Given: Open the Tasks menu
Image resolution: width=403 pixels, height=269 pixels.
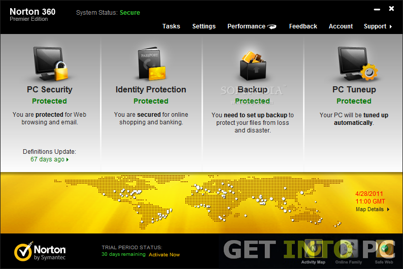Looking at the screenshot, I should pos(171,26).
